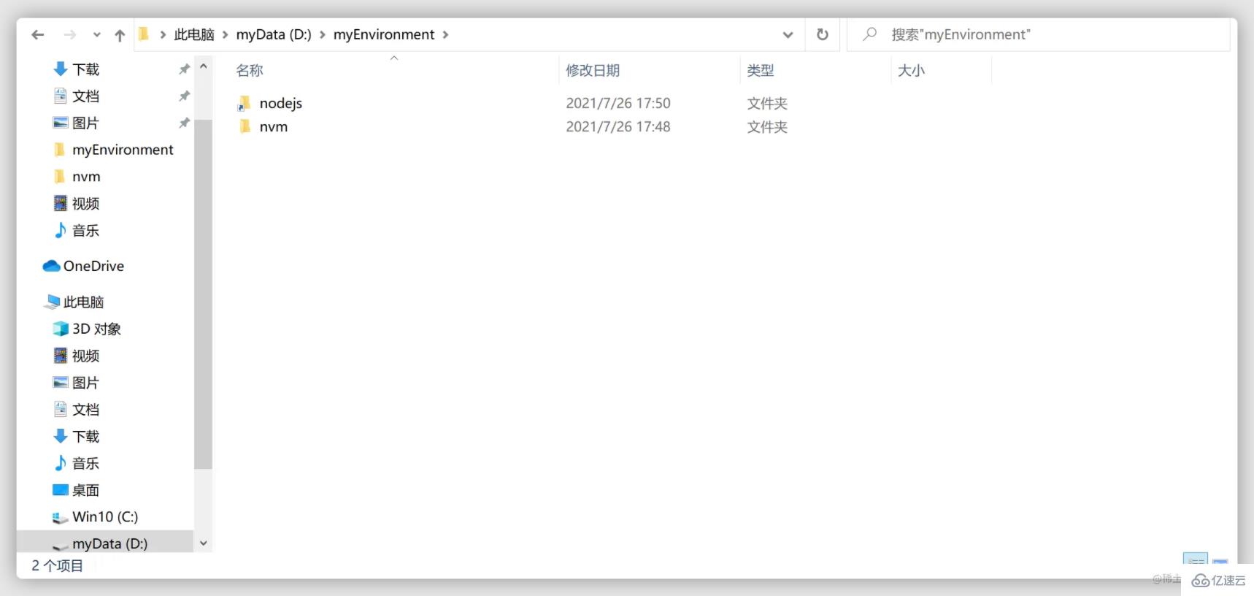
Task: Click the pin icon next to 图片
Action: (184, 123)
